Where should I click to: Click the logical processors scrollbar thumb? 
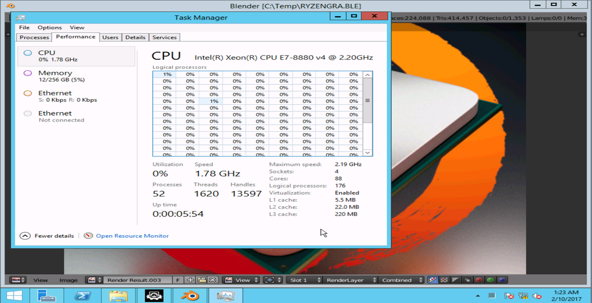click(x=368, y=100)
